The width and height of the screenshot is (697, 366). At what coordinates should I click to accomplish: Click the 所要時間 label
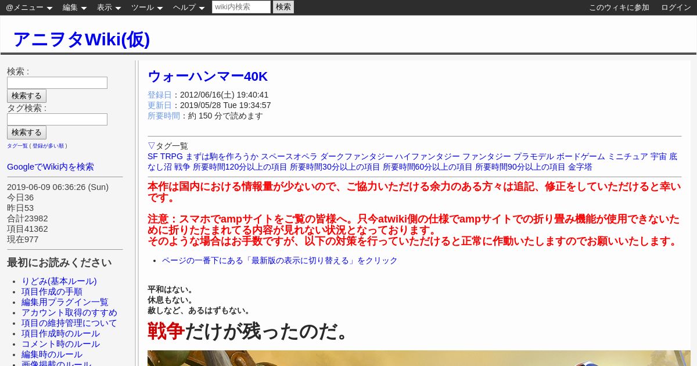(x=164, y=116)
